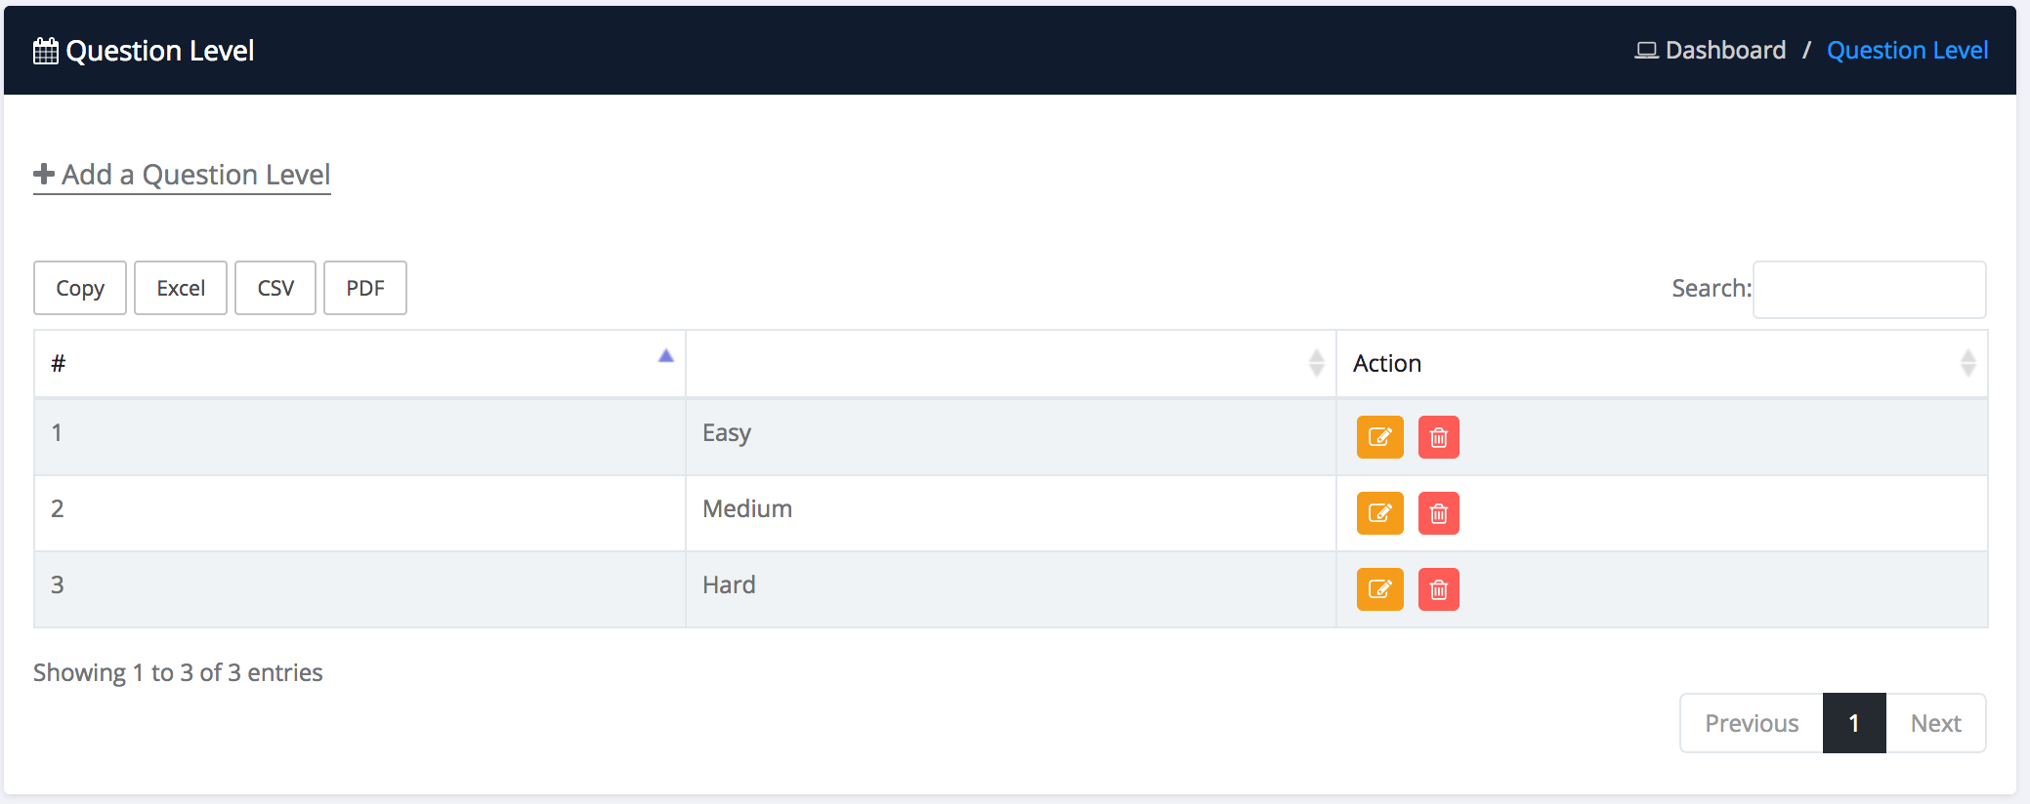Screen dimensions: 2030x804
Task: Open editor for Hard level
Action: click(1379, 589)
